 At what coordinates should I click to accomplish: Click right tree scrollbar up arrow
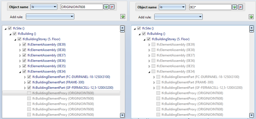coord(252,28)
